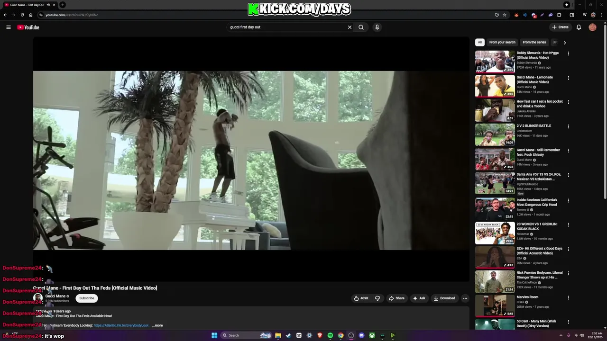Select the All filter chip
This screenshot has width=607, height=341.
coord(480,42)
